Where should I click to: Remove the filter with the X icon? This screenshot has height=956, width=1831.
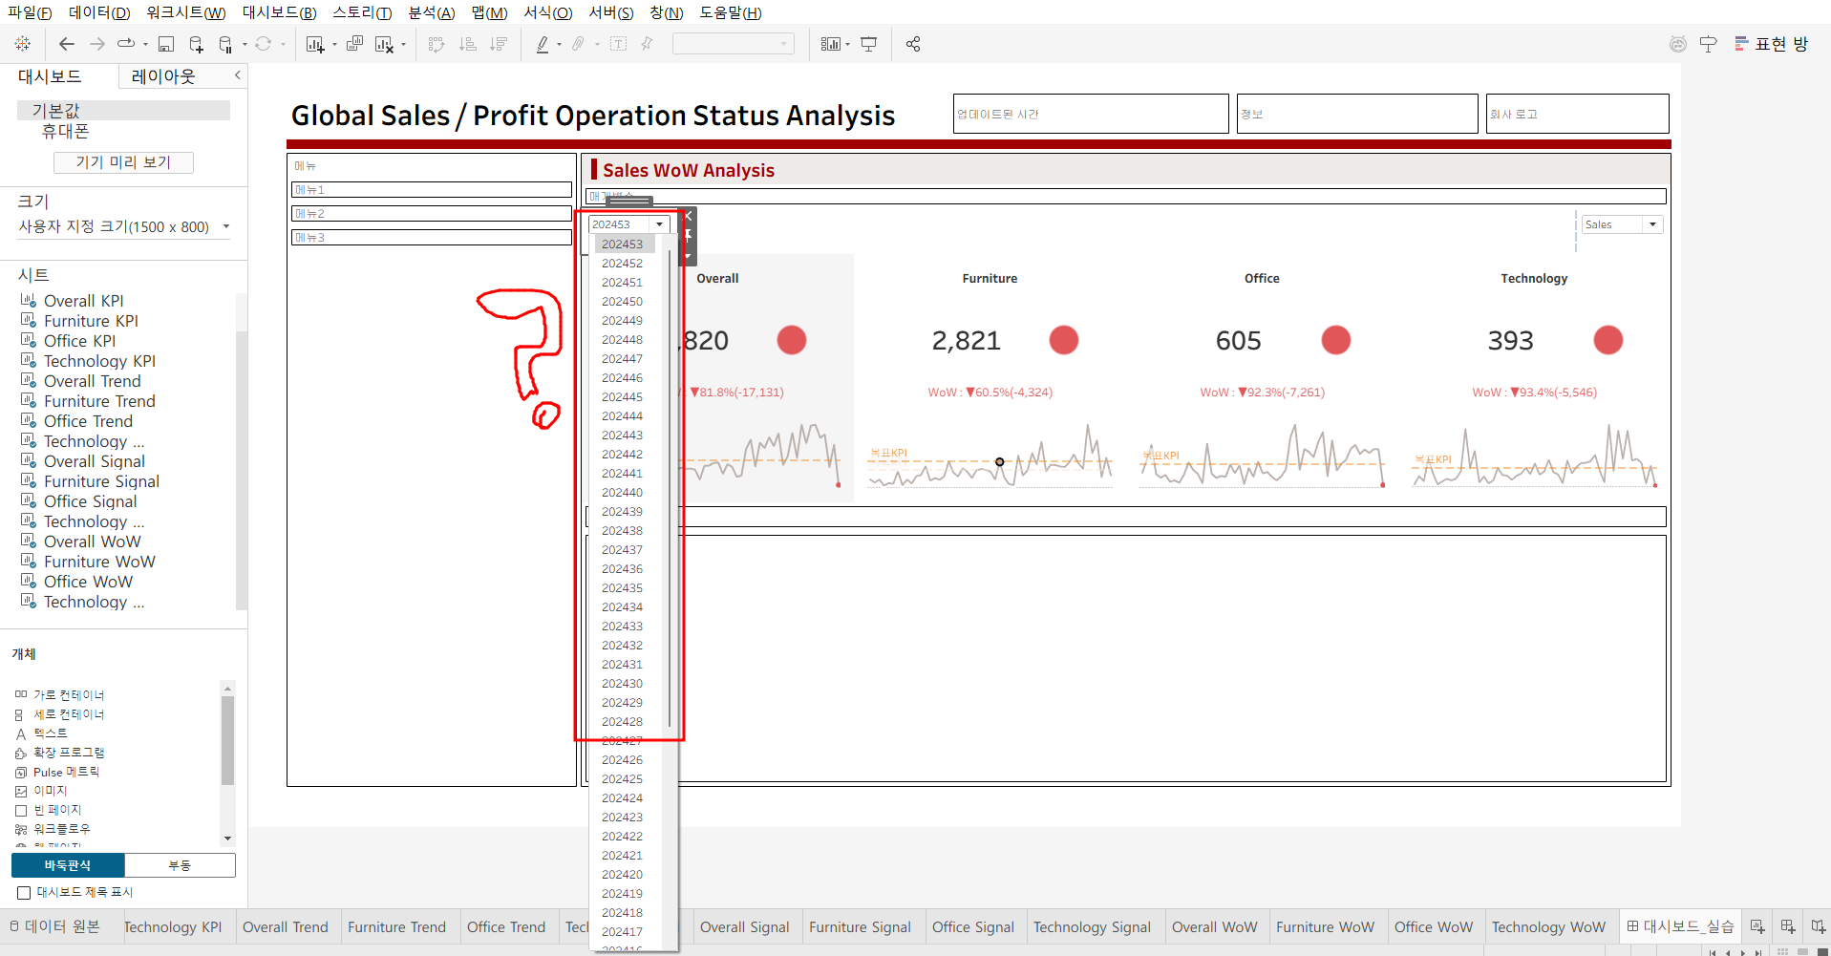(689, 216)
